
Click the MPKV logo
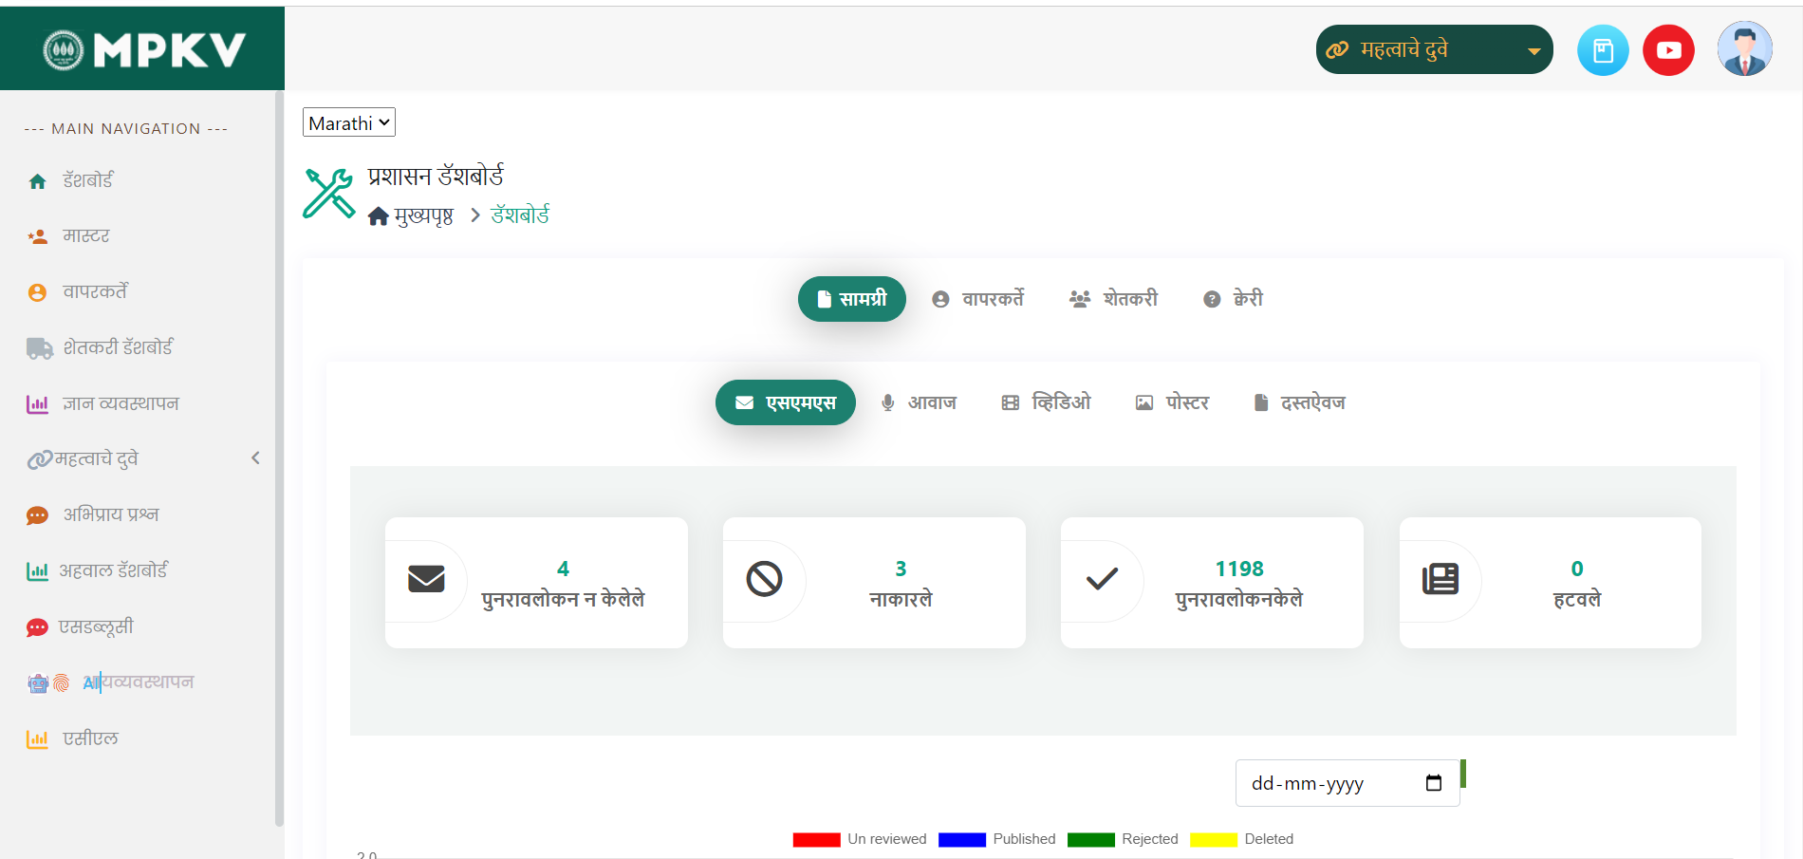point(144,50)
